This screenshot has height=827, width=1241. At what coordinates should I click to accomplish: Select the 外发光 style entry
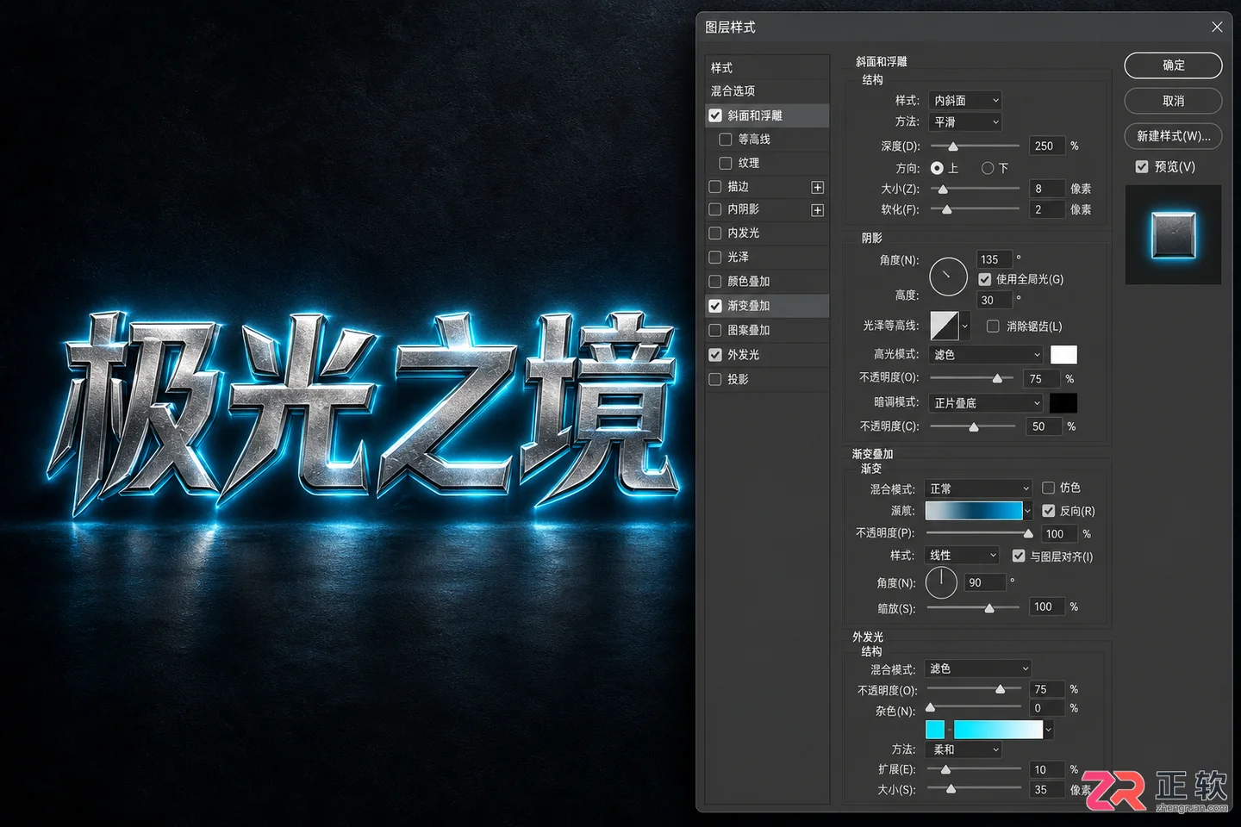(767, 355)
